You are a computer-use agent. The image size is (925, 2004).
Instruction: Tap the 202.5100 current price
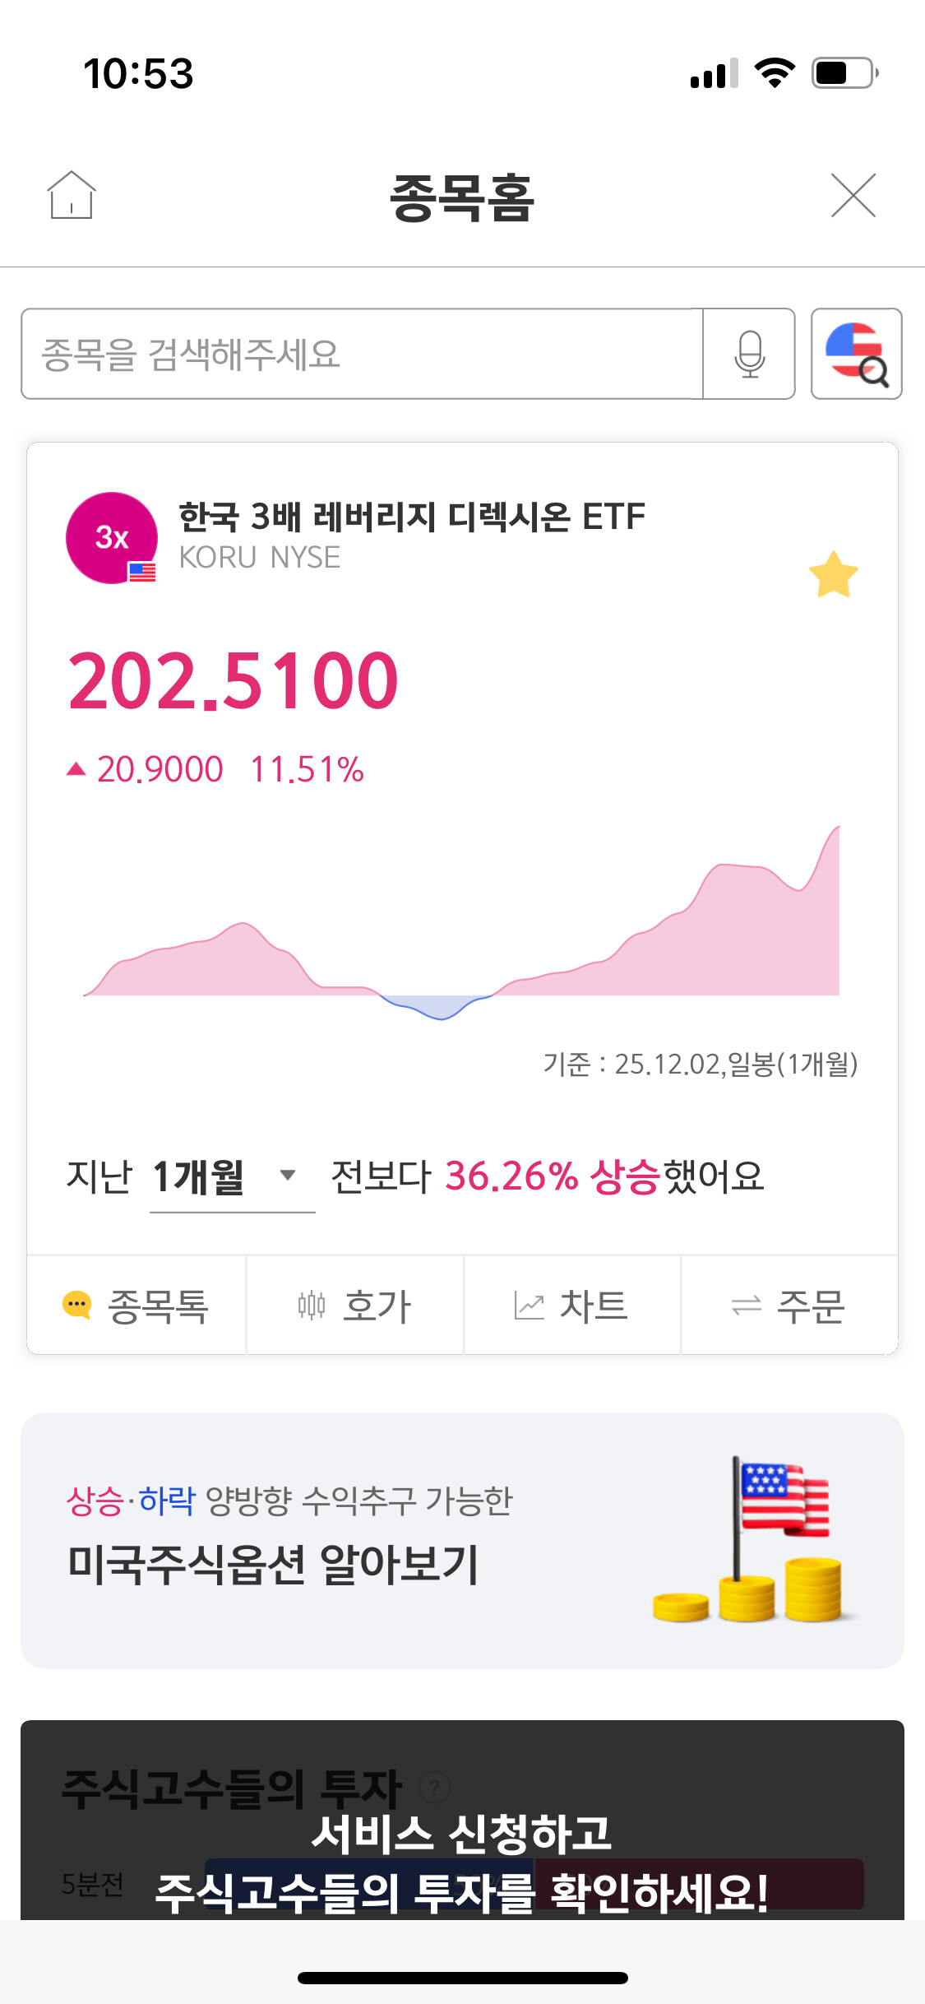click(x=234, y=681)
